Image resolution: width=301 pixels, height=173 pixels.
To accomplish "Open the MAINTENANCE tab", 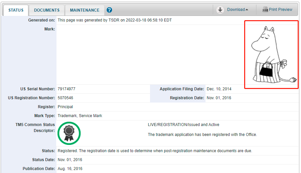I will click(x=85, y=10).
